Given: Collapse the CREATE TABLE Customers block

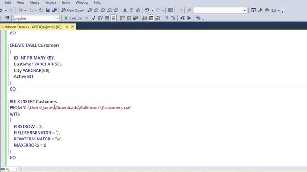Looking at the screenshot, I should [x=8, y=46].
